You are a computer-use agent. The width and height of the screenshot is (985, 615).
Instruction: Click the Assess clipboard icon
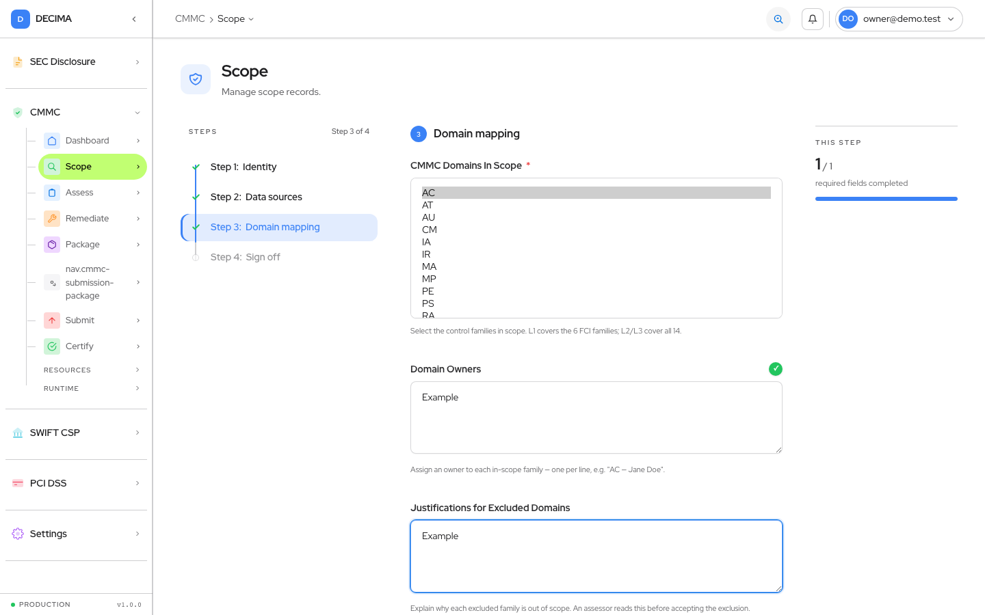[52, 193]
